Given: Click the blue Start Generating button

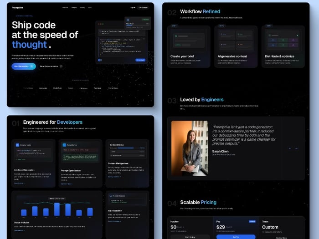Looking at the screenshot, I should [x=24, y=66].
